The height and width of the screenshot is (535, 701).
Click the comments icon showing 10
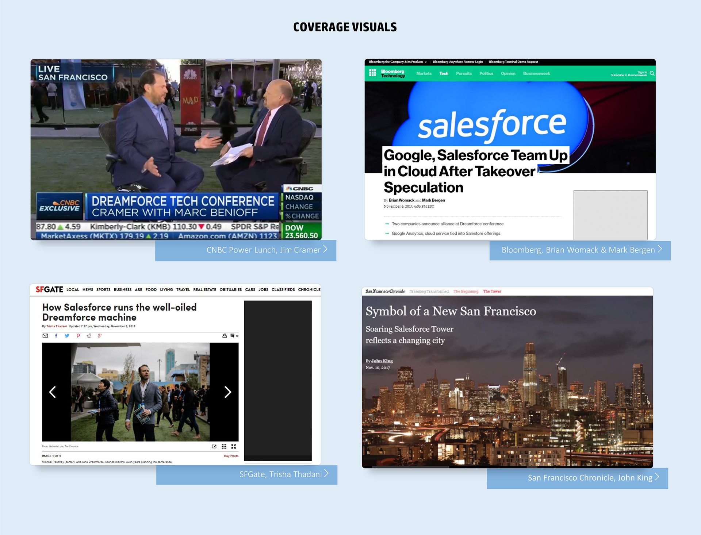pos(234,336)
